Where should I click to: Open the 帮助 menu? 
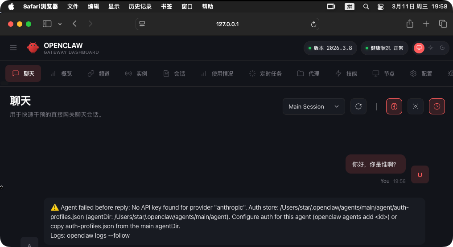207,6
